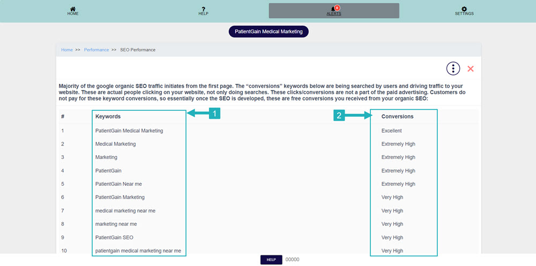Click 'Extremely High' in the Medical Marketing row
This screenshot has width=536, height=266.
click(x=398, y=144)
